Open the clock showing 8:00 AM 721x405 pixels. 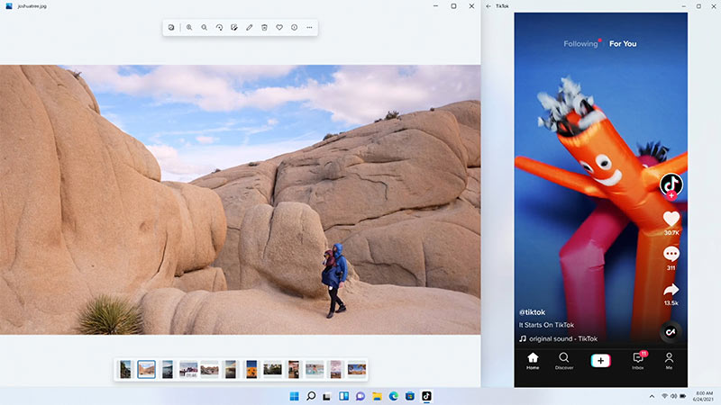(704, 396)
